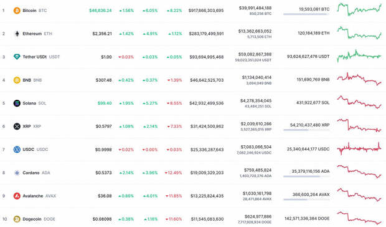The image size is (386, 227).
Task: Click Ethereum 24h volume value
Action: 255,31
